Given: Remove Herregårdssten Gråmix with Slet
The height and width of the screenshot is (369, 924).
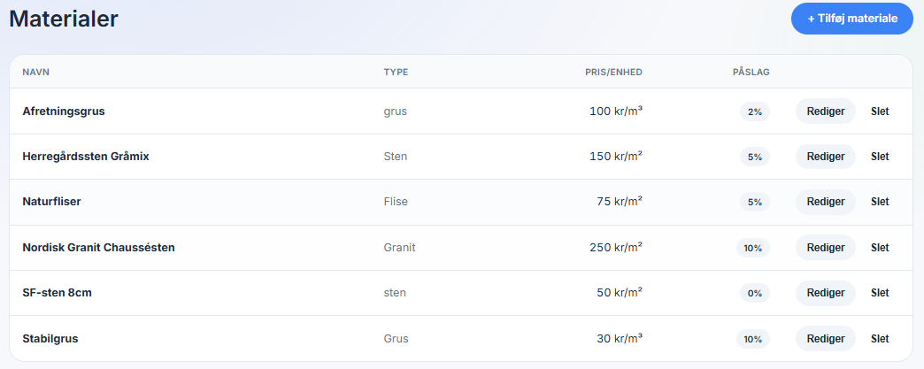Looking at the screenshot, I should tap(880, 157).
